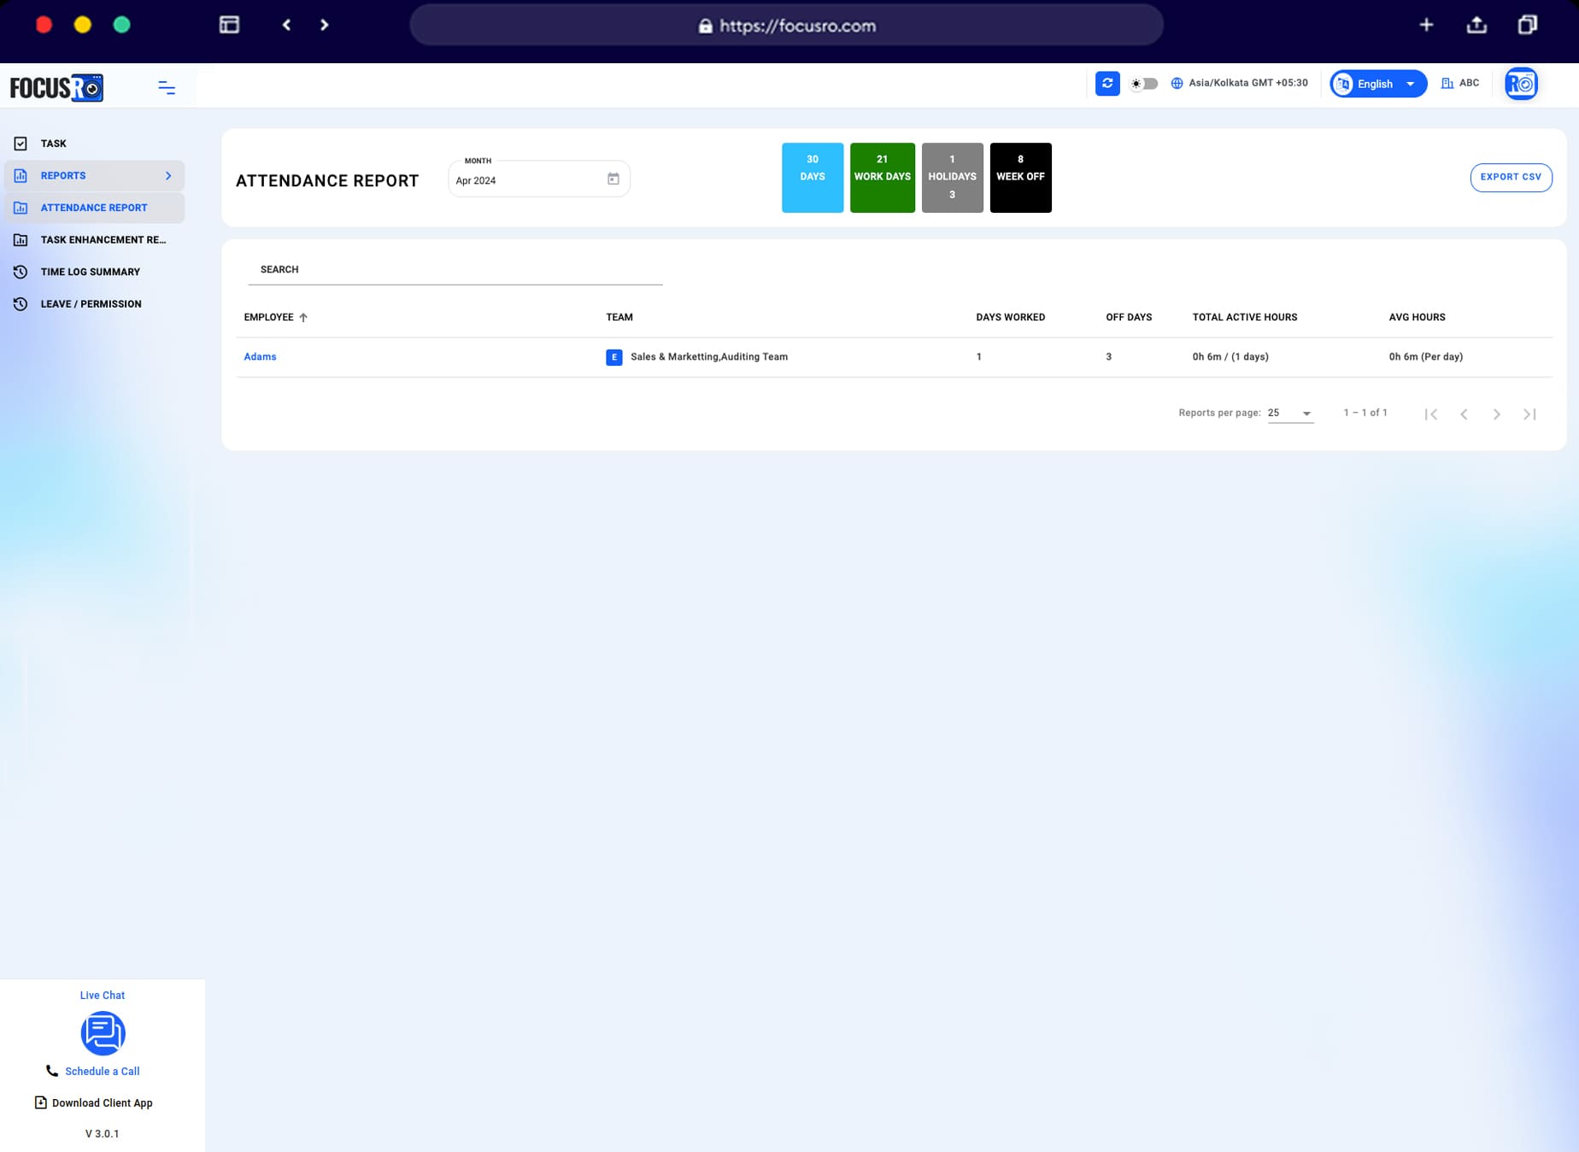Toggle dark mode switch
1579x1152 pixels.
pyautogui.click(x=1142, y=83)
